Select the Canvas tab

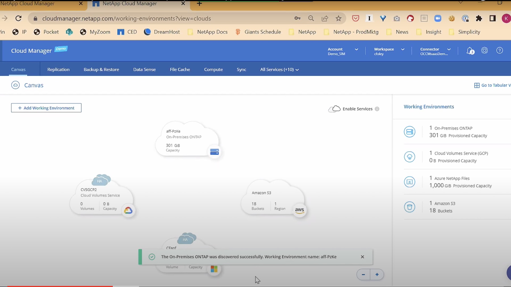(x=18, y=69)
